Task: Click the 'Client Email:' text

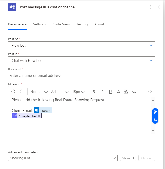Action: pos(22,111)
